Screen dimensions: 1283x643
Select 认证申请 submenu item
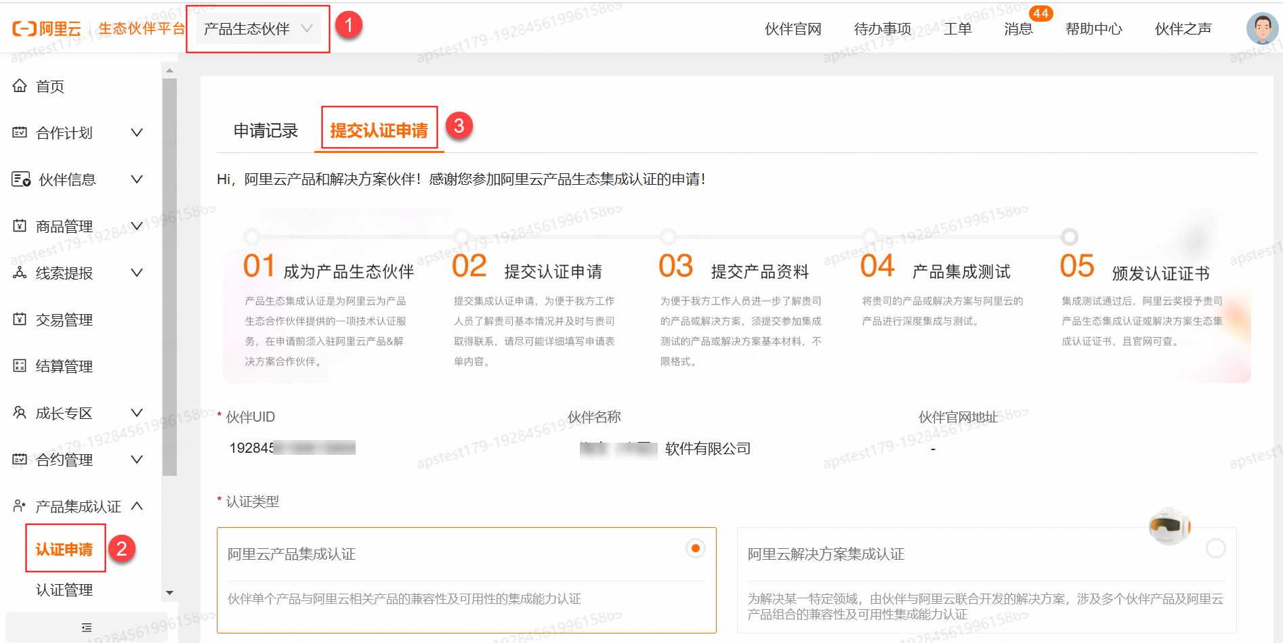coord(64,550)
